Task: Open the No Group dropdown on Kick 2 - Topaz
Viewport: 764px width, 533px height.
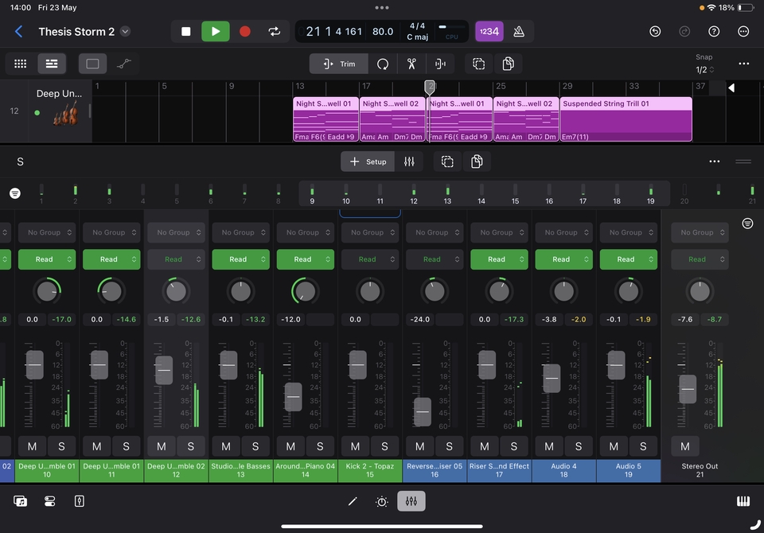Action: (370, 232)
